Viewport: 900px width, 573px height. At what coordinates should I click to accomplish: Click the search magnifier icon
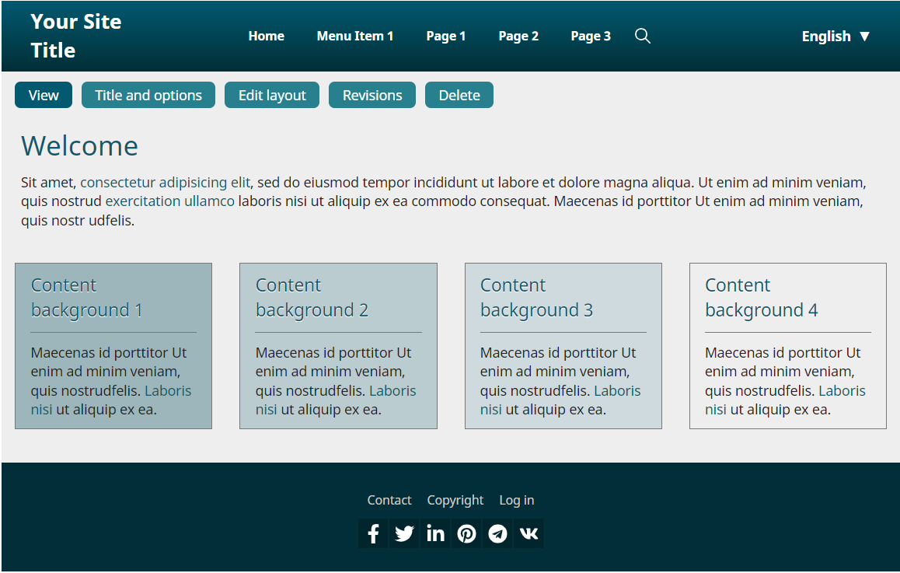pyautogui.click(x=642, y=36)
